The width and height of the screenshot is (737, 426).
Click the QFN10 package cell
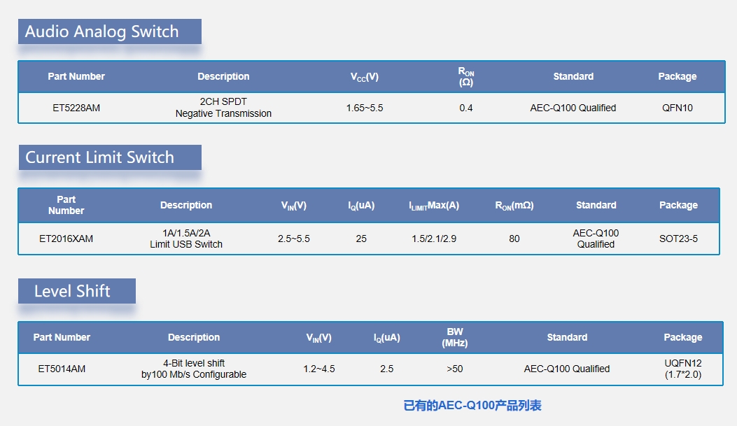(x=678, y=108)
